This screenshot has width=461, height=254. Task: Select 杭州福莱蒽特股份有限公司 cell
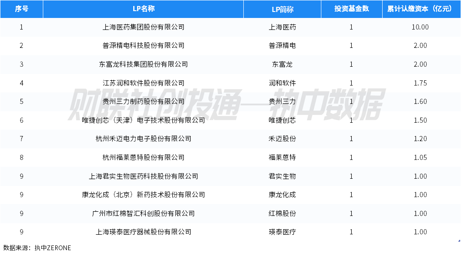[x=144, y=158]
